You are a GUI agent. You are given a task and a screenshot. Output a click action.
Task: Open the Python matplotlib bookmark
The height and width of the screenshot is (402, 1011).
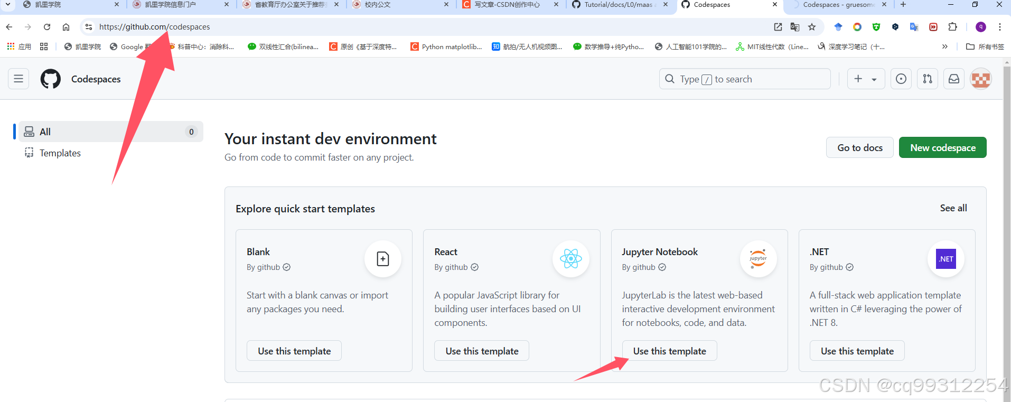coord(446,47)
